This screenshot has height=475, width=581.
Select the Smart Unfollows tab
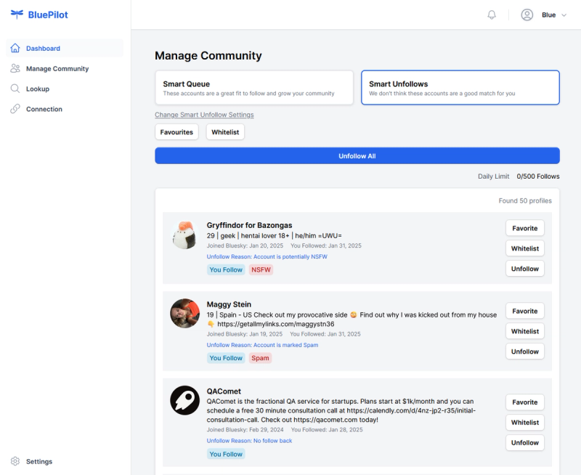pyautogui.click(x=460, y=88)
